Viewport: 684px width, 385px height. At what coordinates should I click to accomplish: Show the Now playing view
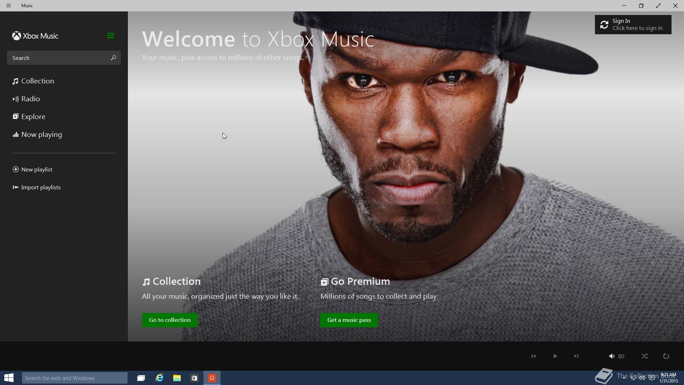(x=41, y=135)
